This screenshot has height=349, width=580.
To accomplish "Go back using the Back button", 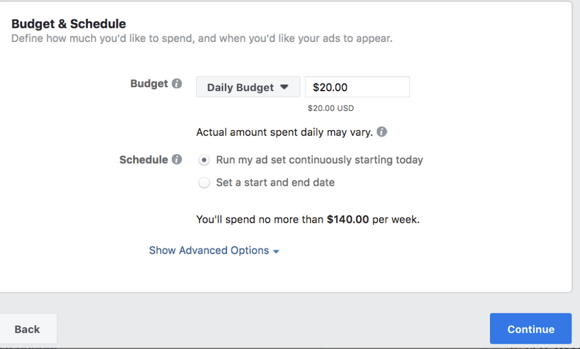I will 27,329.
